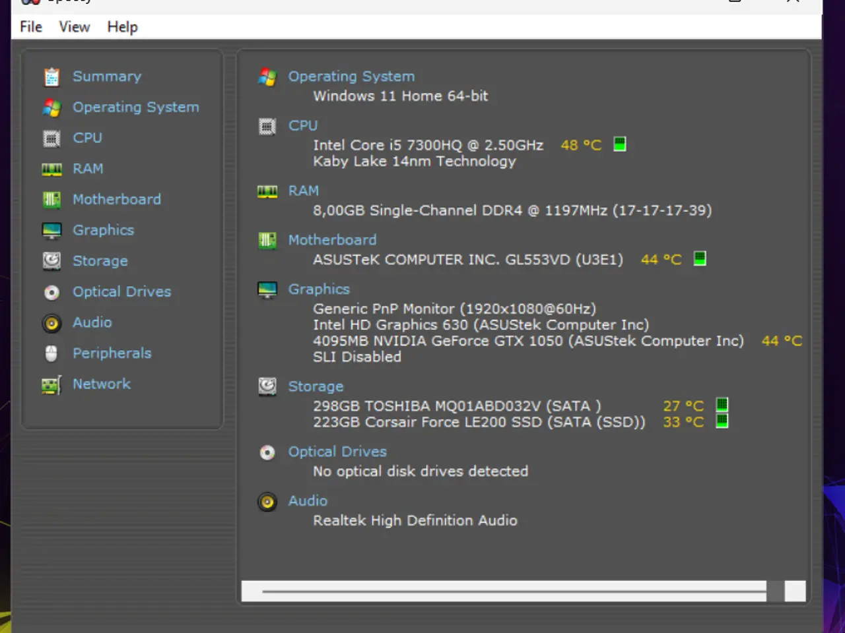
Task: Open the Graphics section in sidebar
Action: click(104, 230)
